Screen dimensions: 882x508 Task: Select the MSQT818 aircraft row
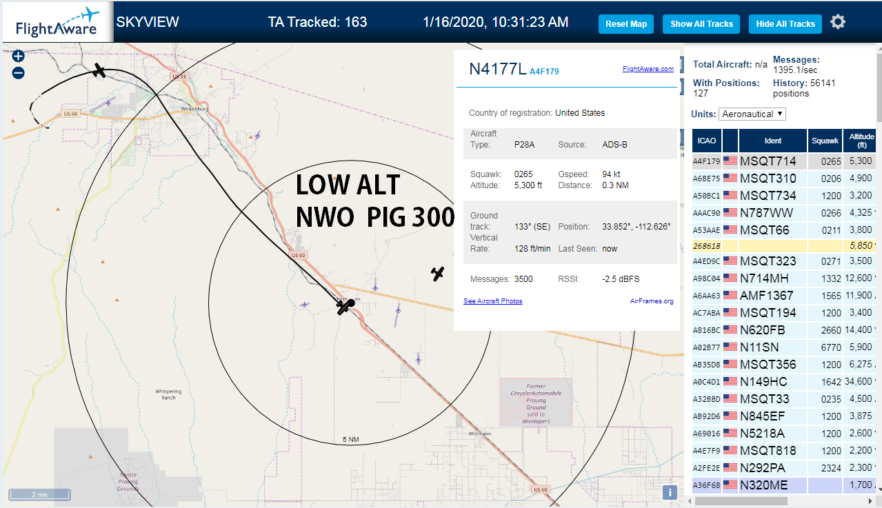click(x=784, y=451)
